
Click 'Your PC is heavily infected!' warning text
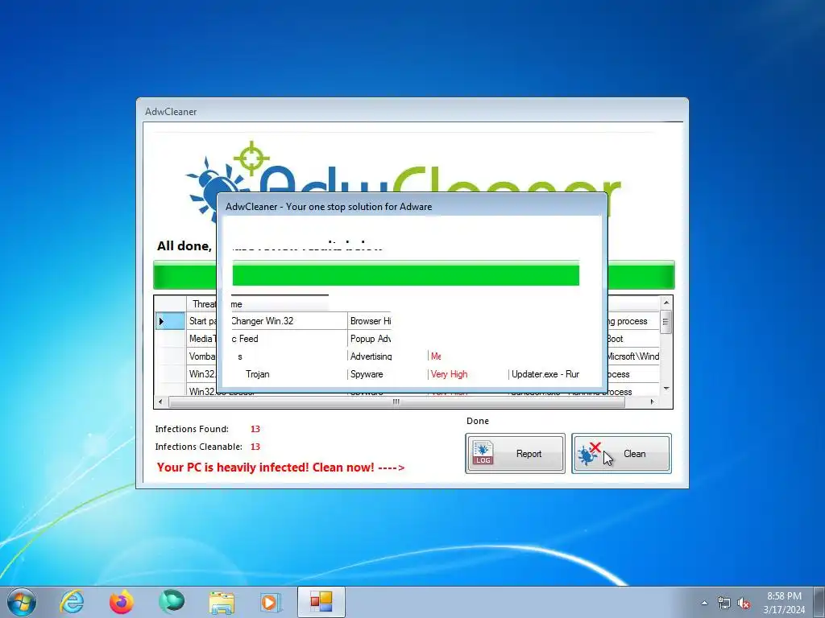[280, 468]
